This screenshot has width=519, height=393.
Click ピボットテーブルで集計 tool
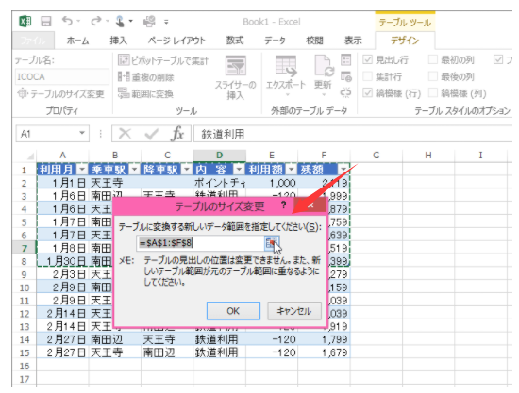[x=163, y=60]
